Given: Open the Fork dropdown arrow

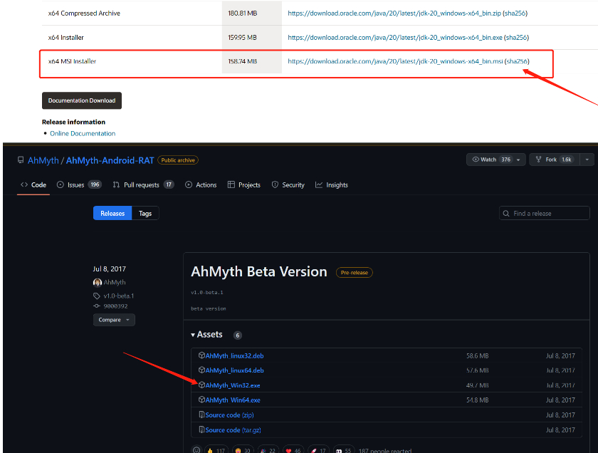Looking at the screenshot, I should tap(586, 160).
